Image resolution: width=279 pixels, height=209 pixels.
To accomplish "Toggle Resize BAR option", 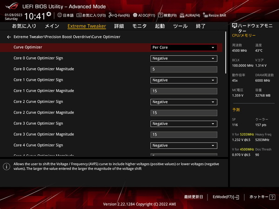I will click(x=214, y=15).
